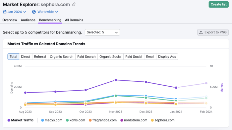Image resolution: width=232 pixels, height=130 pixels.
Task: Click Market Traffic point at Jan 2024
Action: coord(176,87)
